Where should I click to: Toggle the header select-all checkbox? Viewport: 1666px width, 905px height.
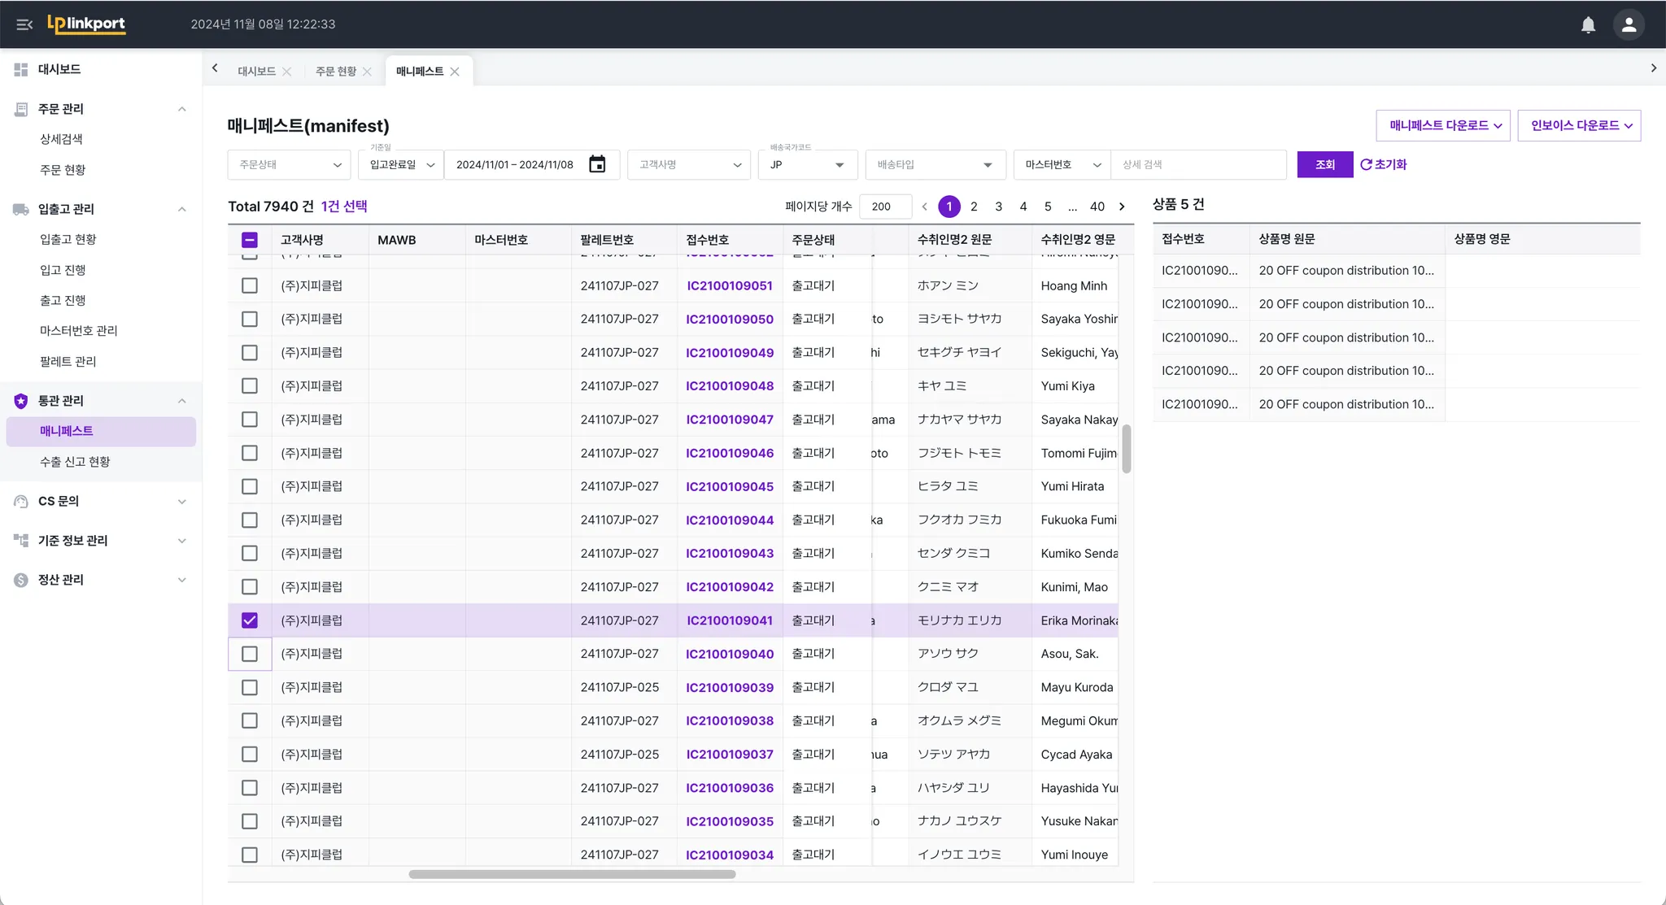250,240
